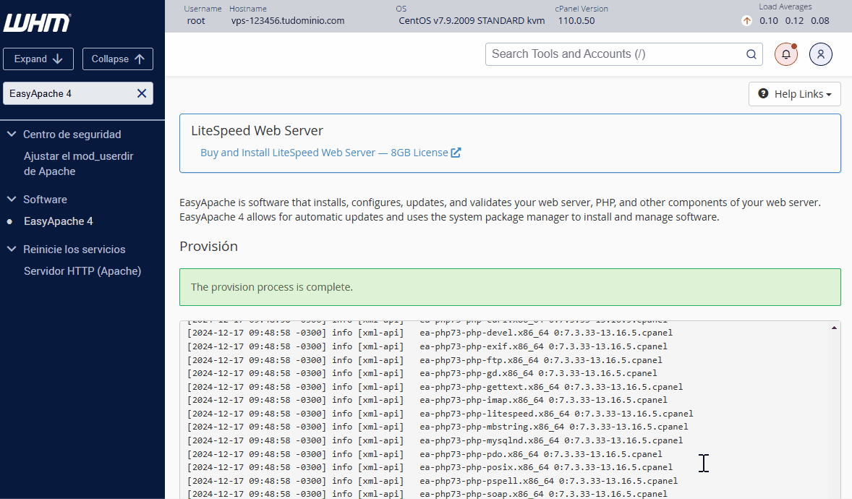Click the OS text CentOS v7.9.2009 STANDARD kvm
The image size is (852, 499).
click(x=472, y=21)
